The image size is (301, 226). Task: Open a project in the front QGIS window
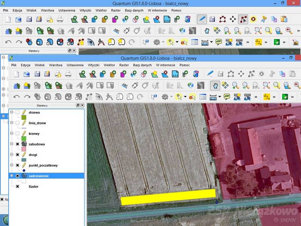click(26, 74)
